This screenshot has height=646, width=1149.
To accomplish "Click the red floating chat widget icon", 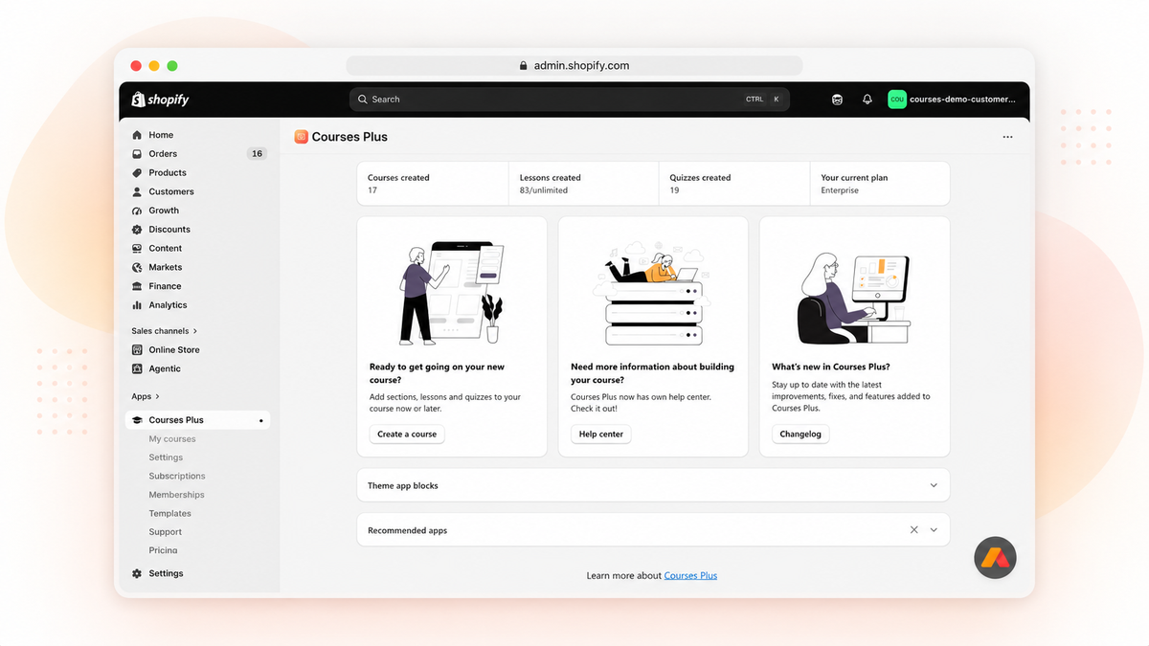I will (x=995, y=558).
